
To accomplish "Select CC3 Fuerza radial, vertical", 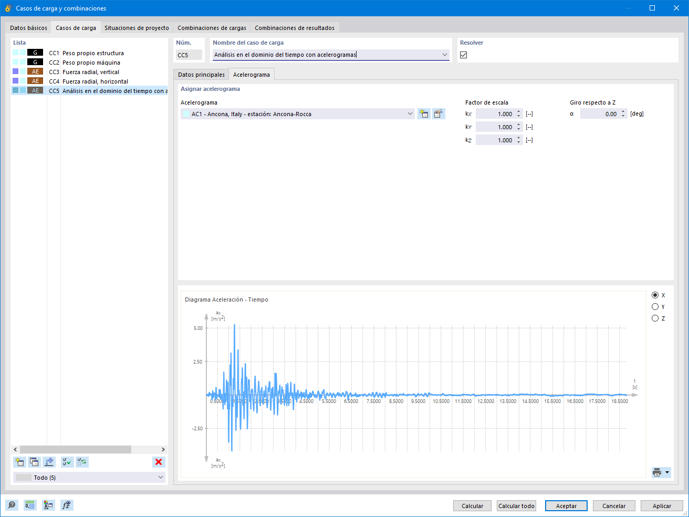I will [x=89, y=71].
